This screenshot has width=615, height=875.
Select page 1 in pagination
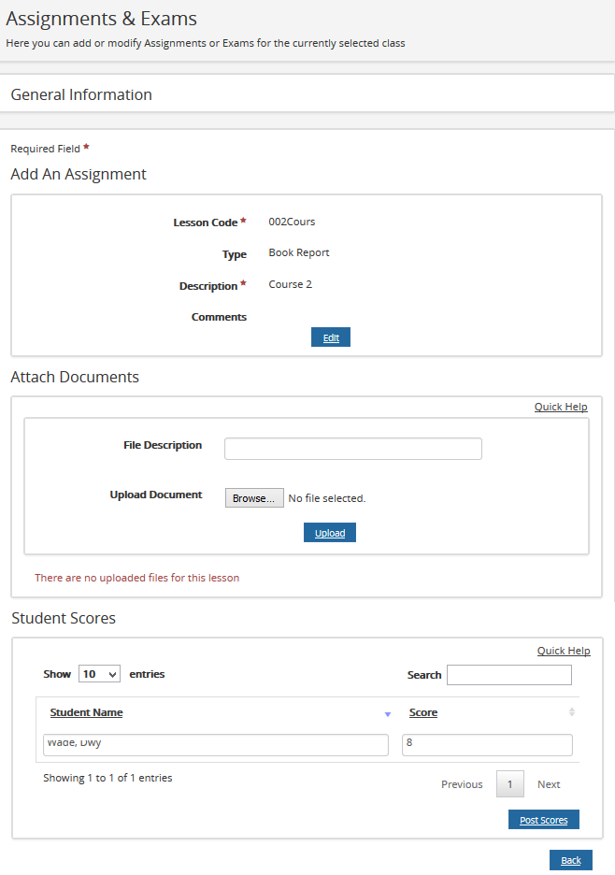[509, 784]
